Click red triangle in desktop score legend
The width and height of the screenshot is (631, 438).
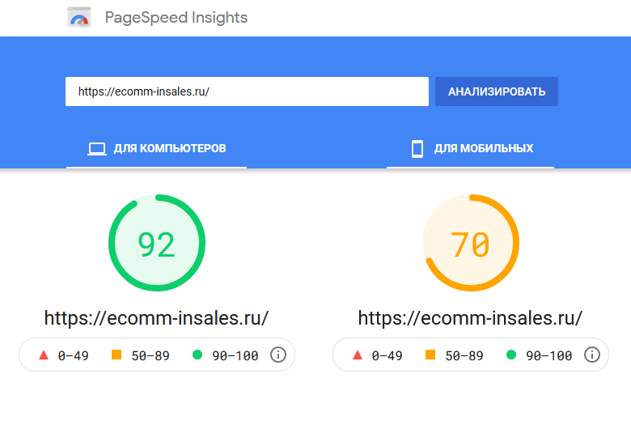pyautogui.click(x=43, y=355)
